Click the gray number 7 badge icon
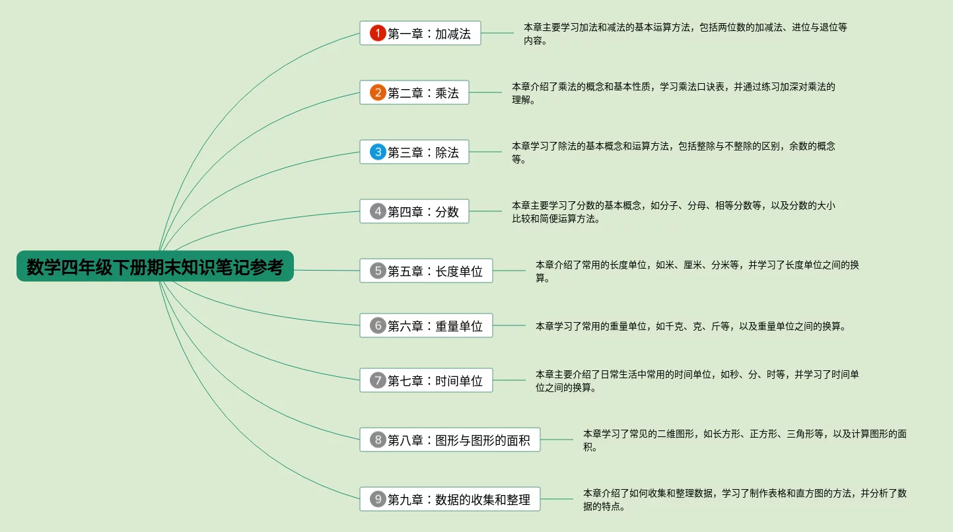 377,380
